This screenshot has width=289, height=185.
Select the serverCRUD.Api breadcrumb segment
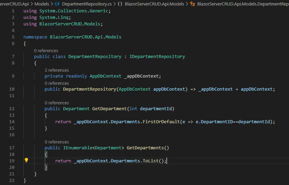(x=14, y=4)
